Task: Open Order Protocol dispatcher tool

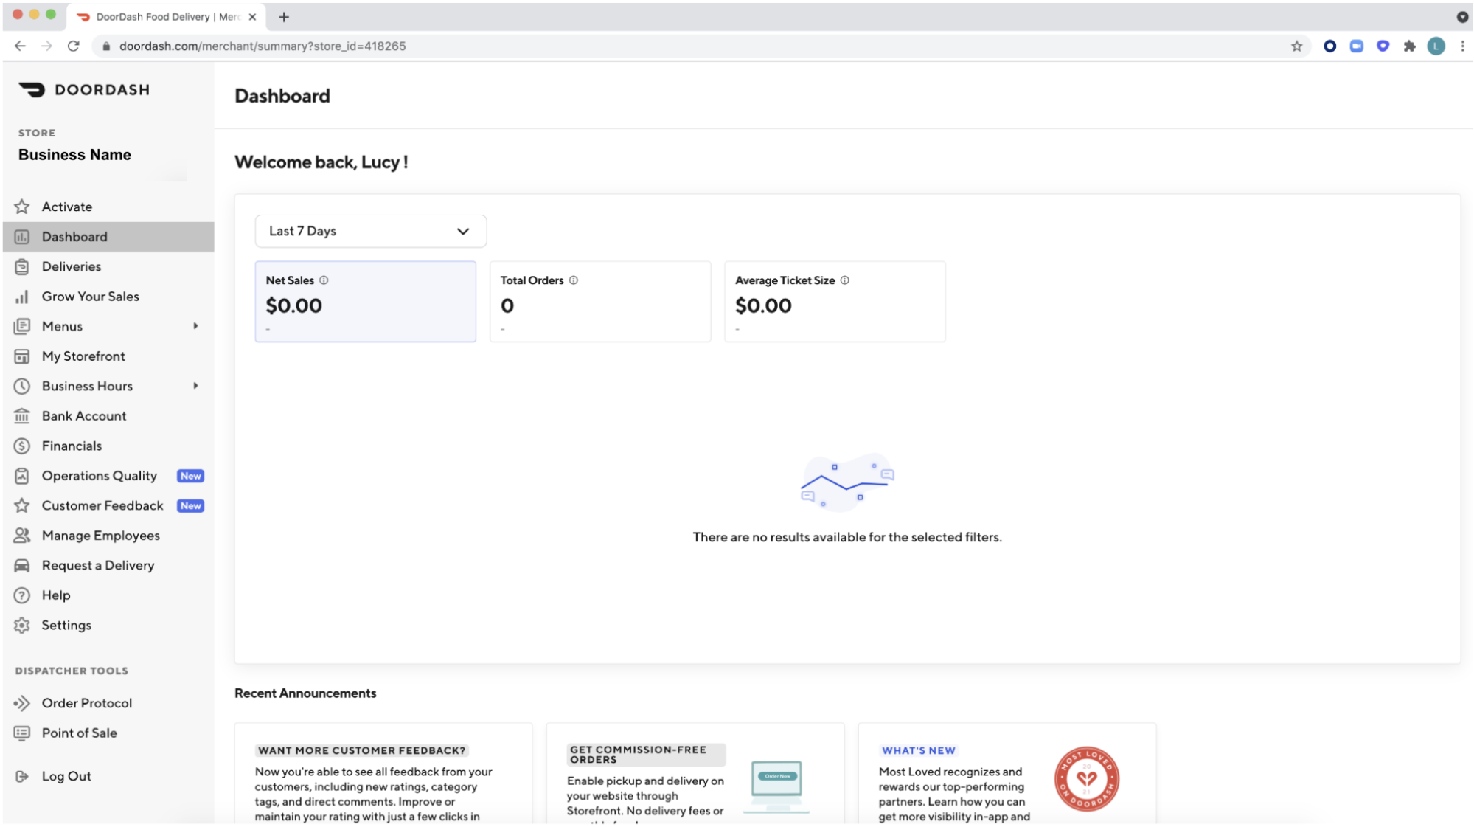Action: 86,702
